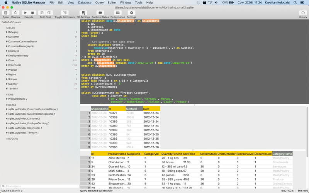Expand the Category table node
The width and height of the screenshot is (309, 193).
pos(7,32)
